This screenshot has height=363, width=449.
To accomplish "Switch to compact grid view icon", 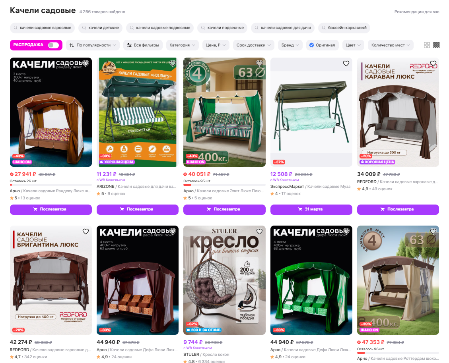I will (436, 45).
